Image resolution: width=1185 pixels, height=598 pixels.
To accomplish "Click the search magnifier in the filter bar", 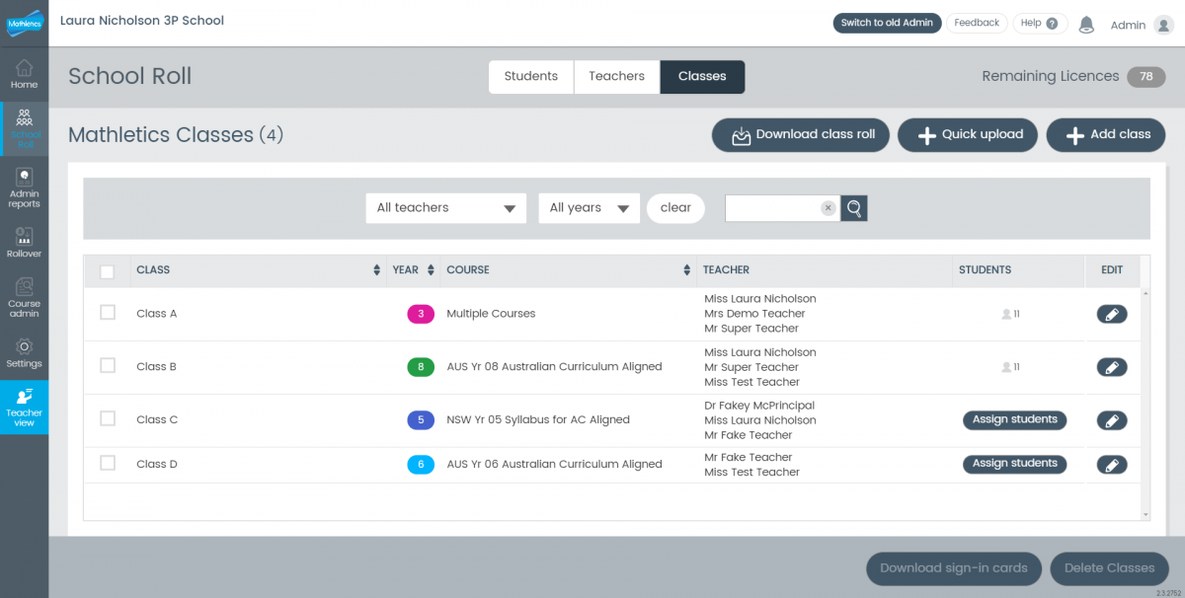I will pyautogui.click(x=853, y=208).
